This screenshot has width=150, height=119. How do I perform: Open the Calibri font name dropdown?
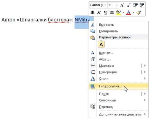(x=105, y=5)
